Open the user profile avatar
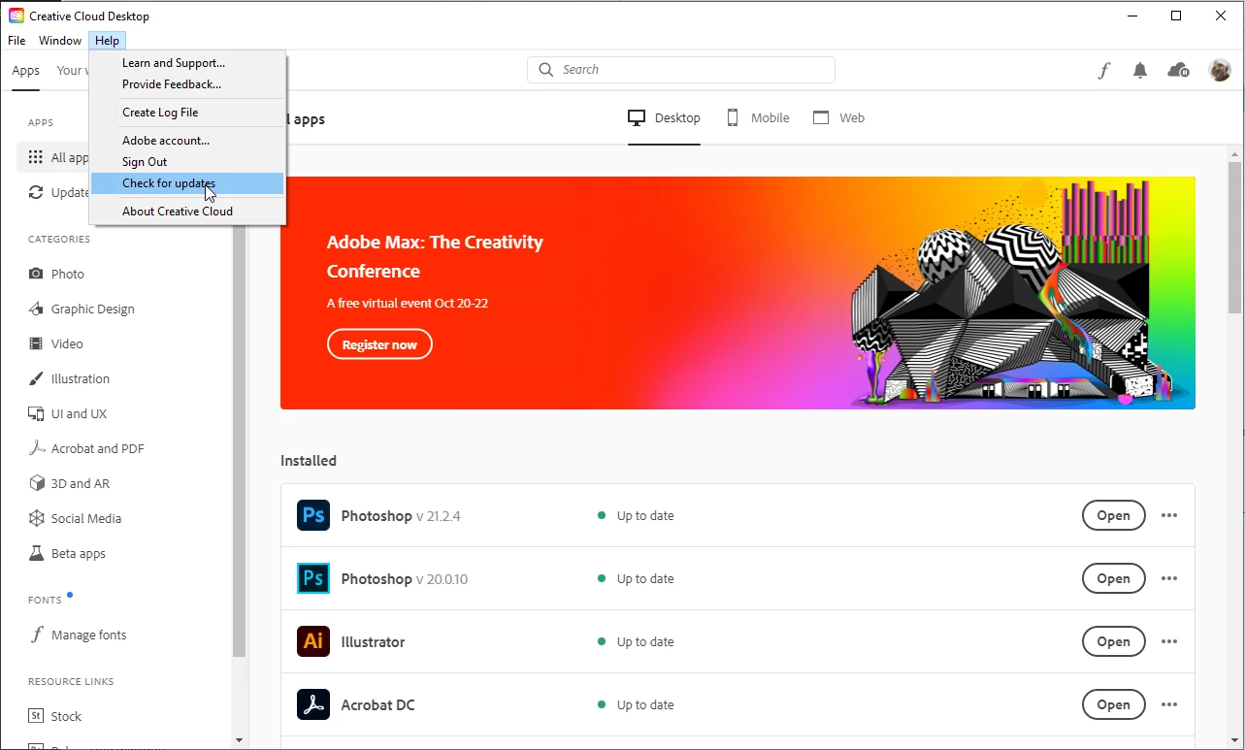Screen dimensions: 1245x750 pos(1220,70)
